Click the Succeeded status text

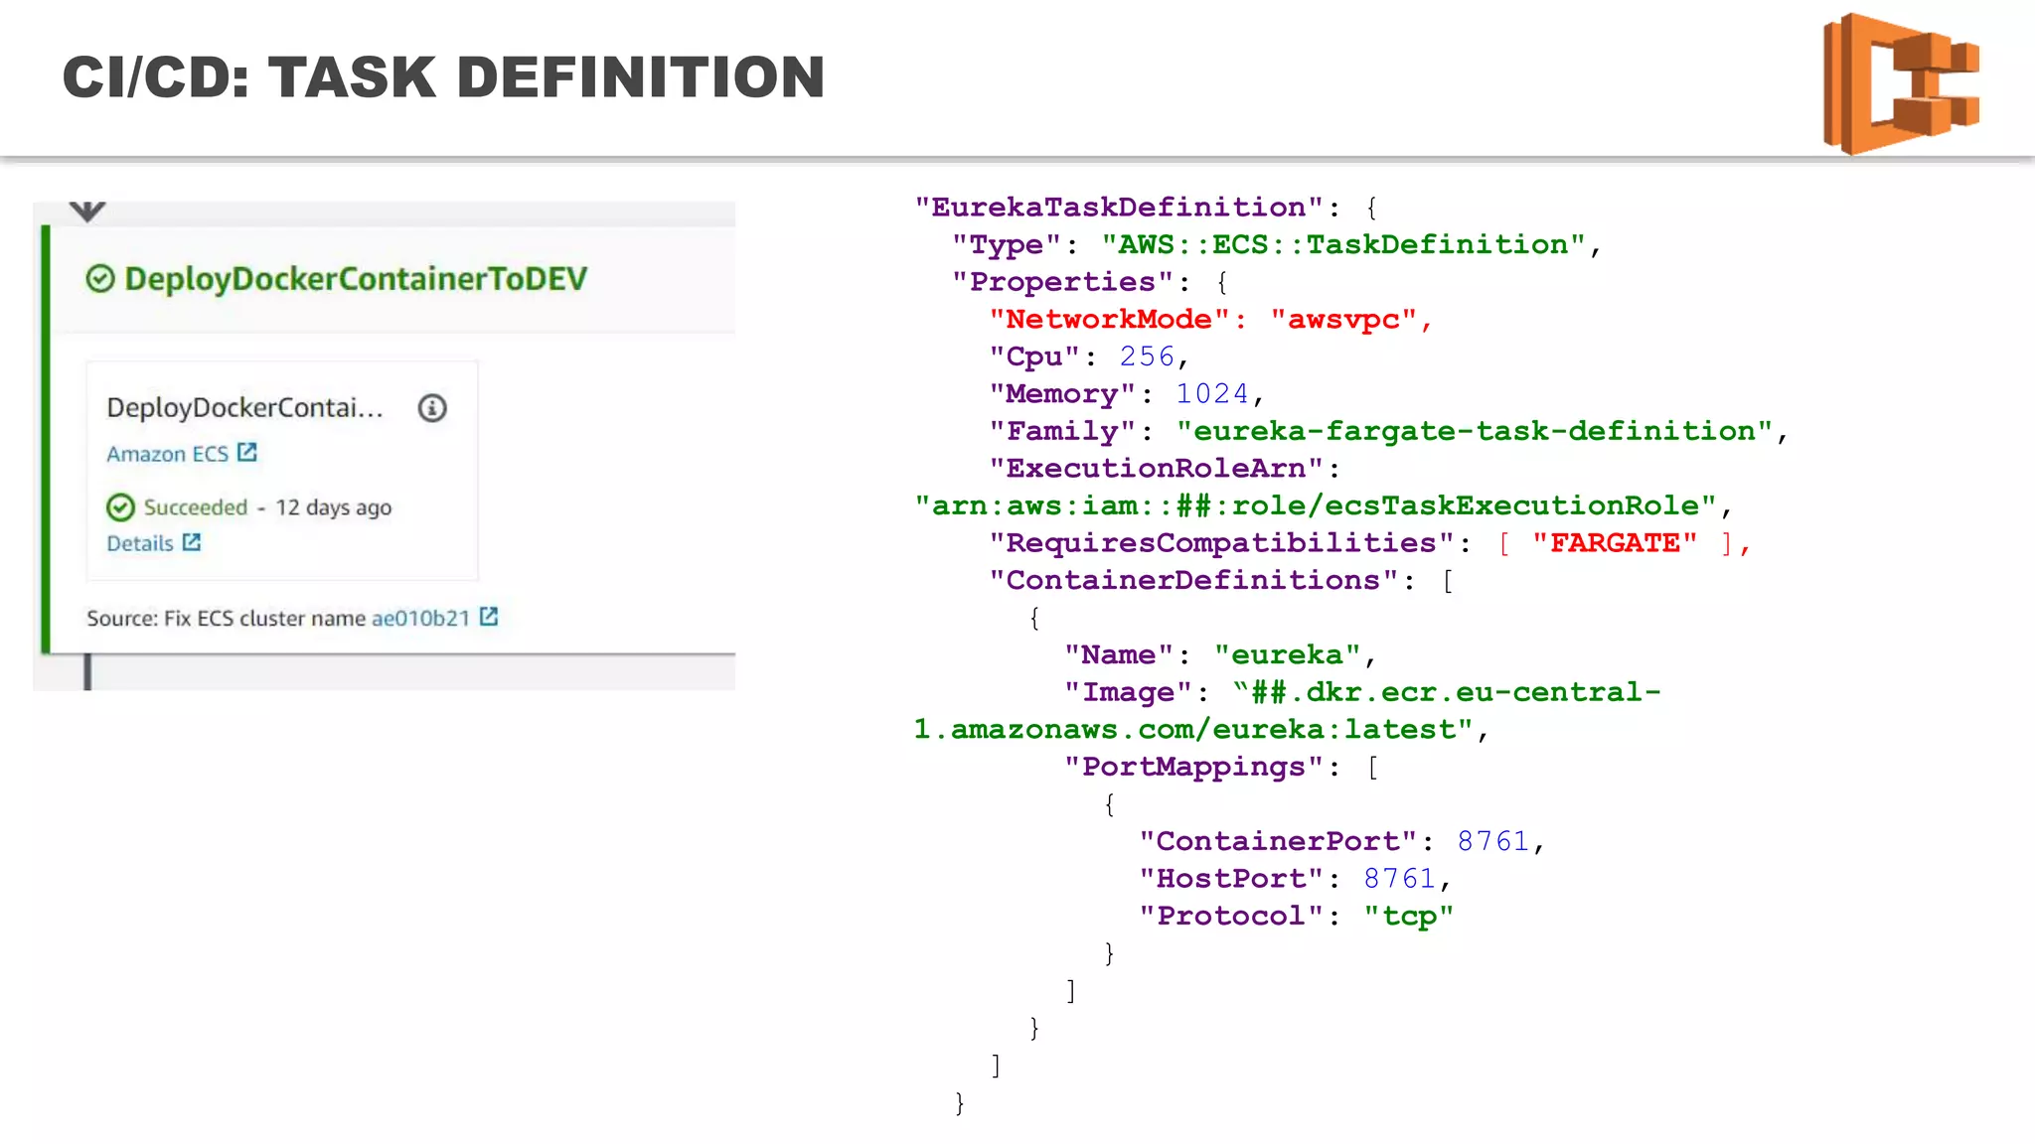(196, 507)
